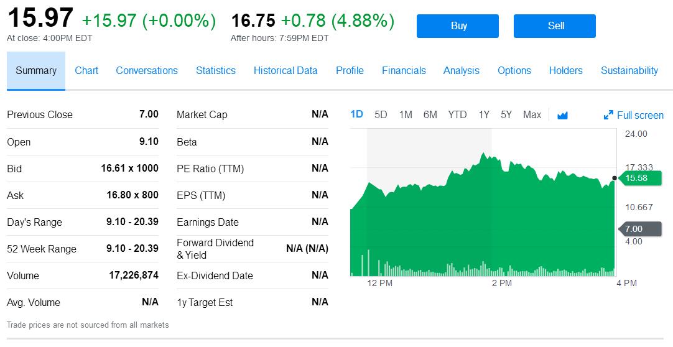Click the 15.58 current price marker
Viewport: 673px width, 347px height.
pyautogui.click(x=636, y=178)
